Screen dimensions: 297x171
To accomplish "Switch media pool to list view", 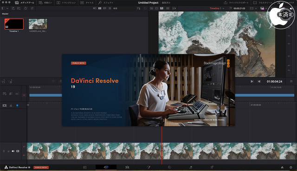I will coord(110,8).
